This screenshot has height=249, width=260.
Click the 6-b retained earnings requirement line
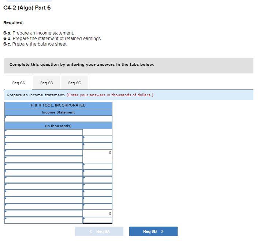[53, 39]
